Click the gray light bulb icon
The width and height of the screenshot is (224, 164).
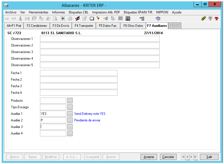pyautogui.click(x=210, y=19)
